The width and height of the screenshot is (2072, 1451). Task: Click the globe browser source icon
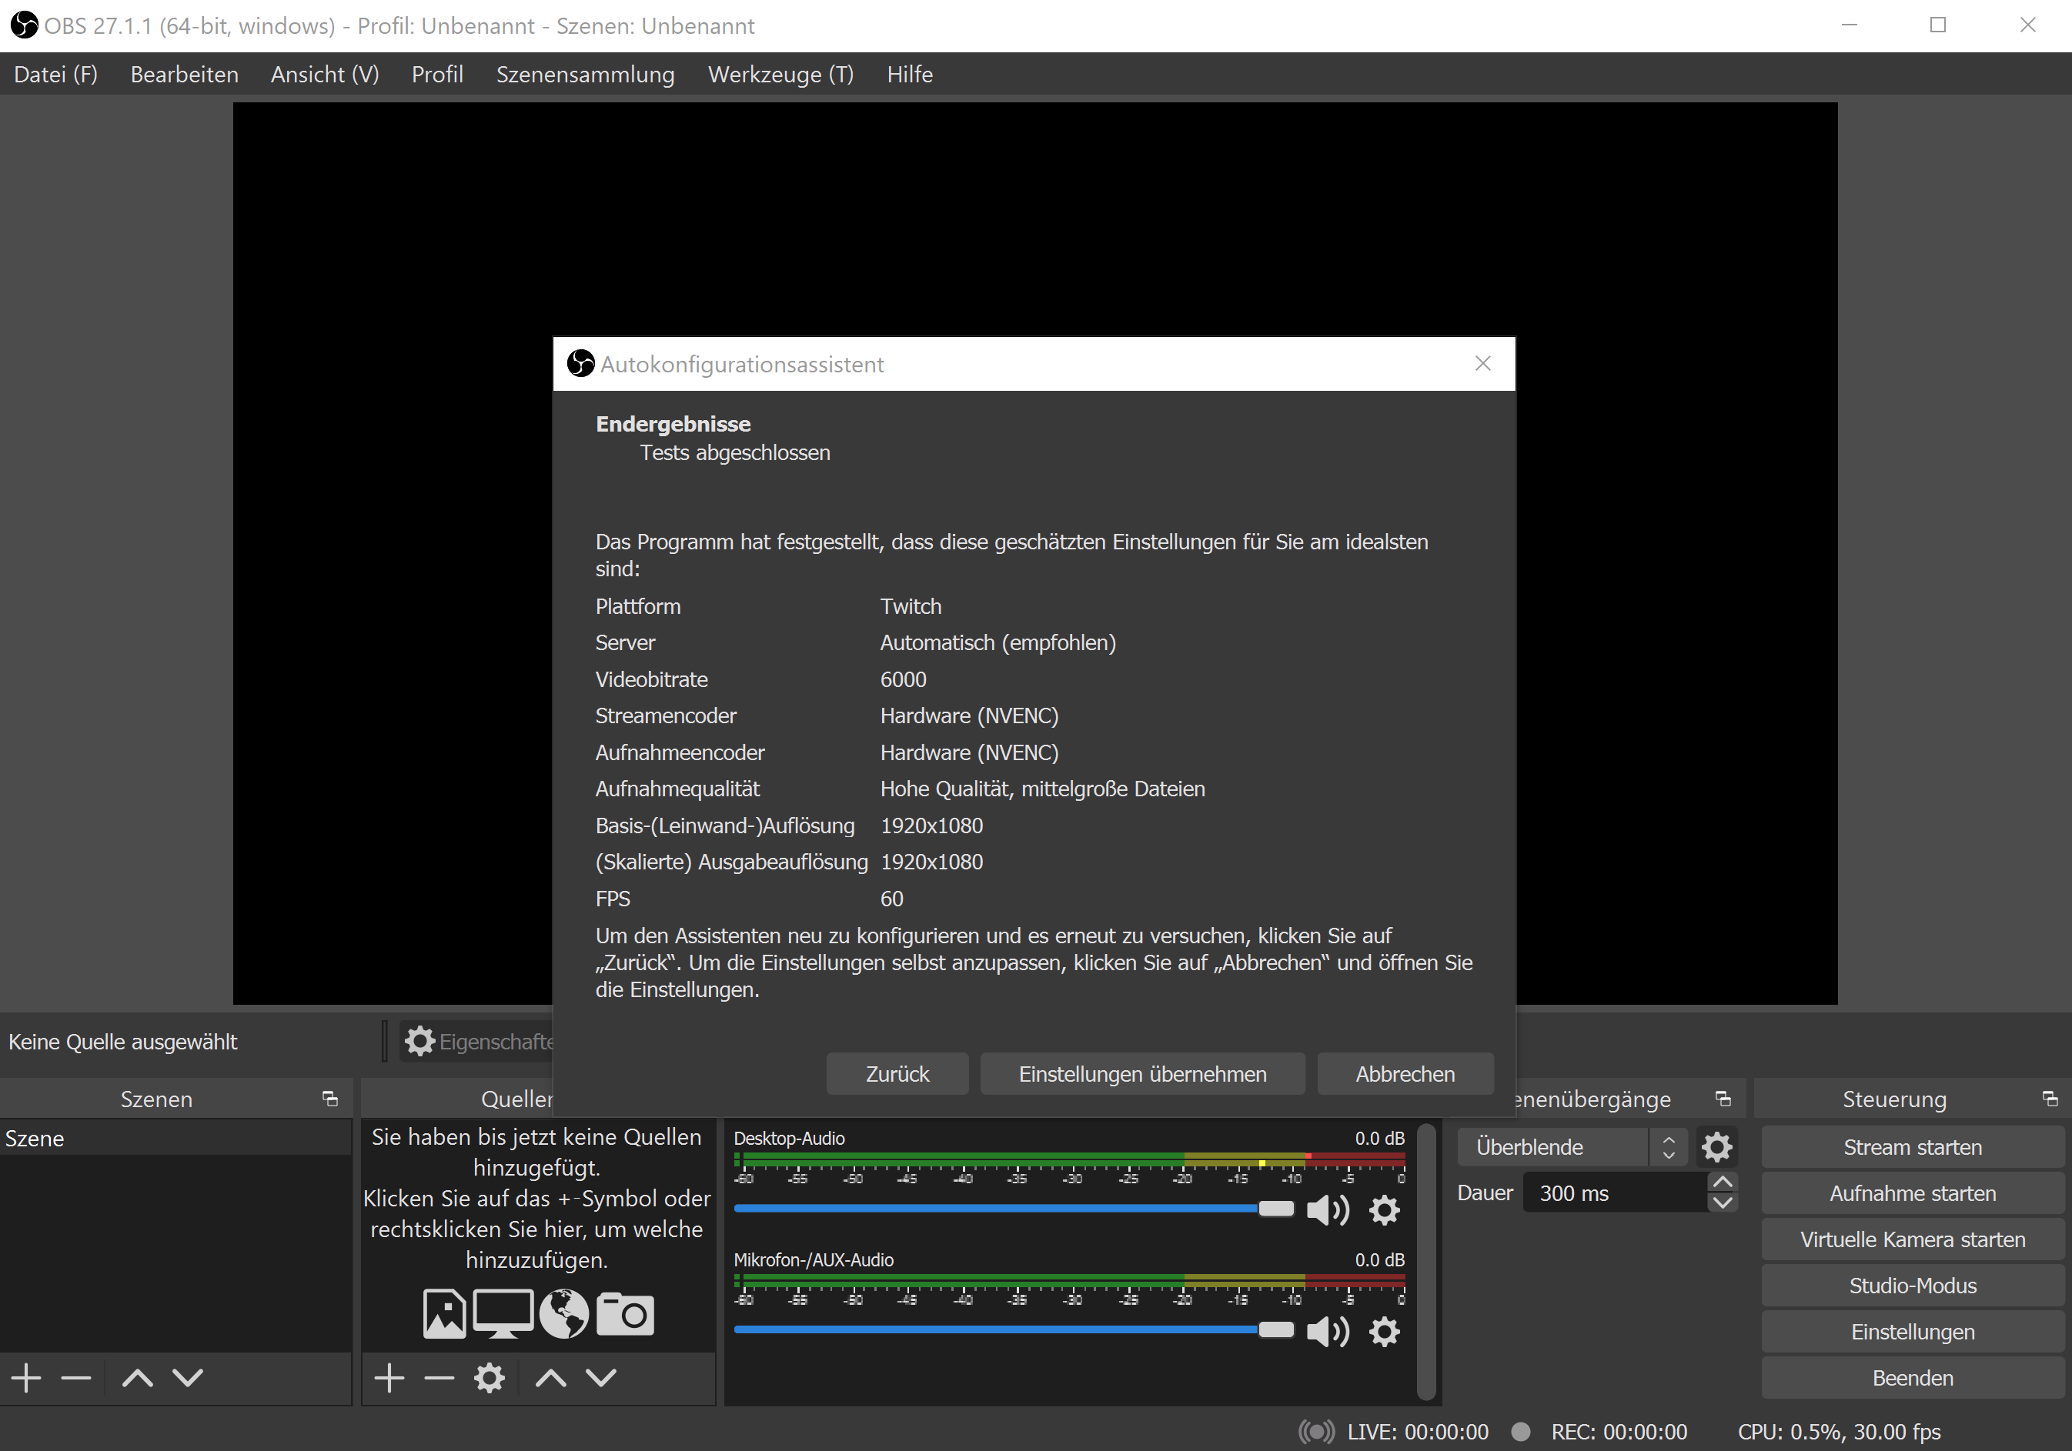pyautogui.click(x=564, y=1313)
